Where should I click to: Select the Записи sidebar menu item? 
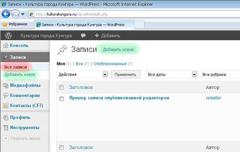25,57
